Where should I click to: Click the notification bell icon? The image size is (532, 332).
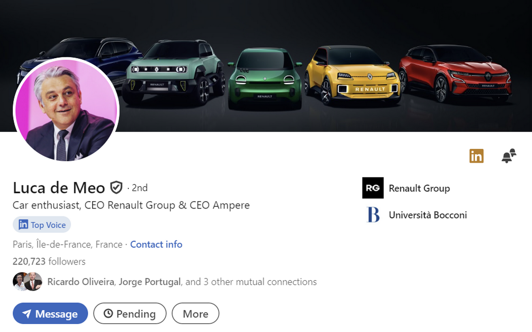508,156
